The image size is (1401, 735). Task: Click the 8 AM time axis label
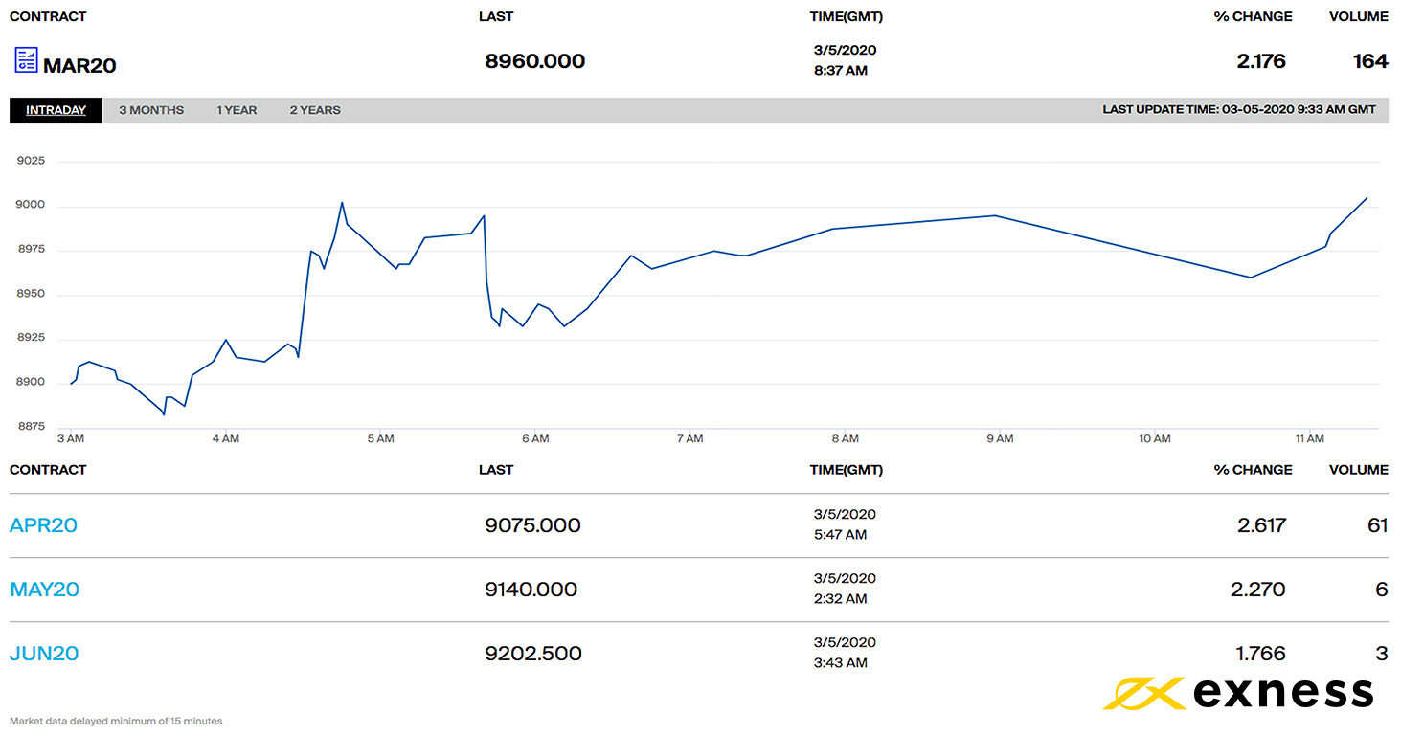click(845, 439)
